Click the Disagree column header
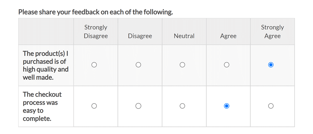The height and width of the screenshot is (134, 313). pos(140,36)
